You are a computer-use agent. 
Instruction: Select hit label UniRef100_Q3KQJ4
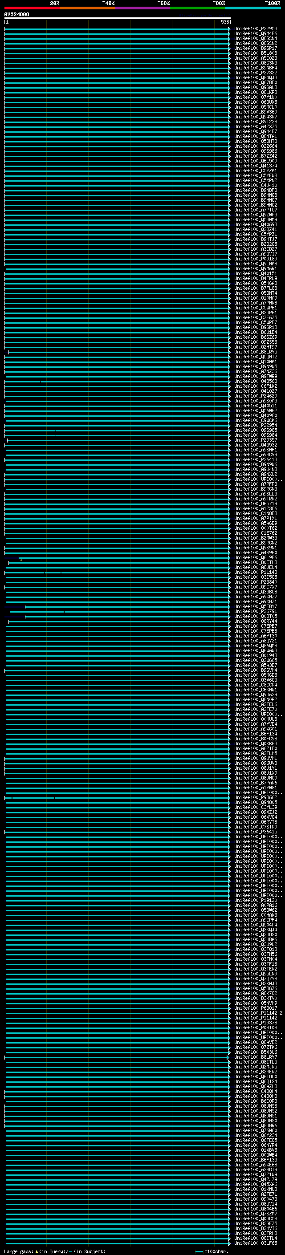[255, 930]
